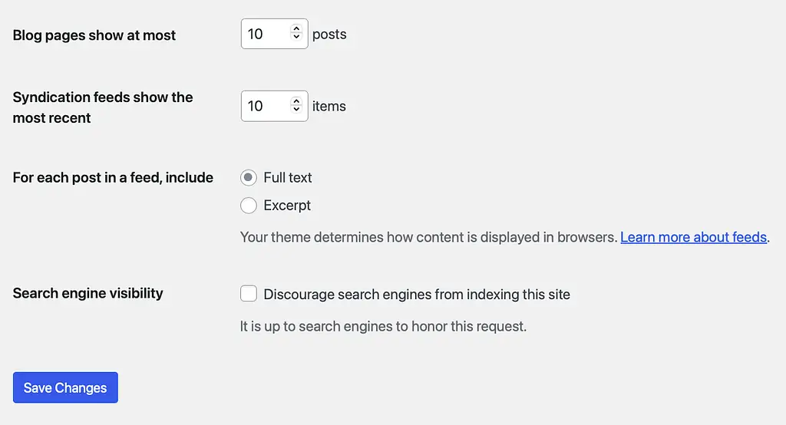This screenshot has width=786, height=425.
Task: Open the Learn more about feeds link
Action: [x=693, y=237]
